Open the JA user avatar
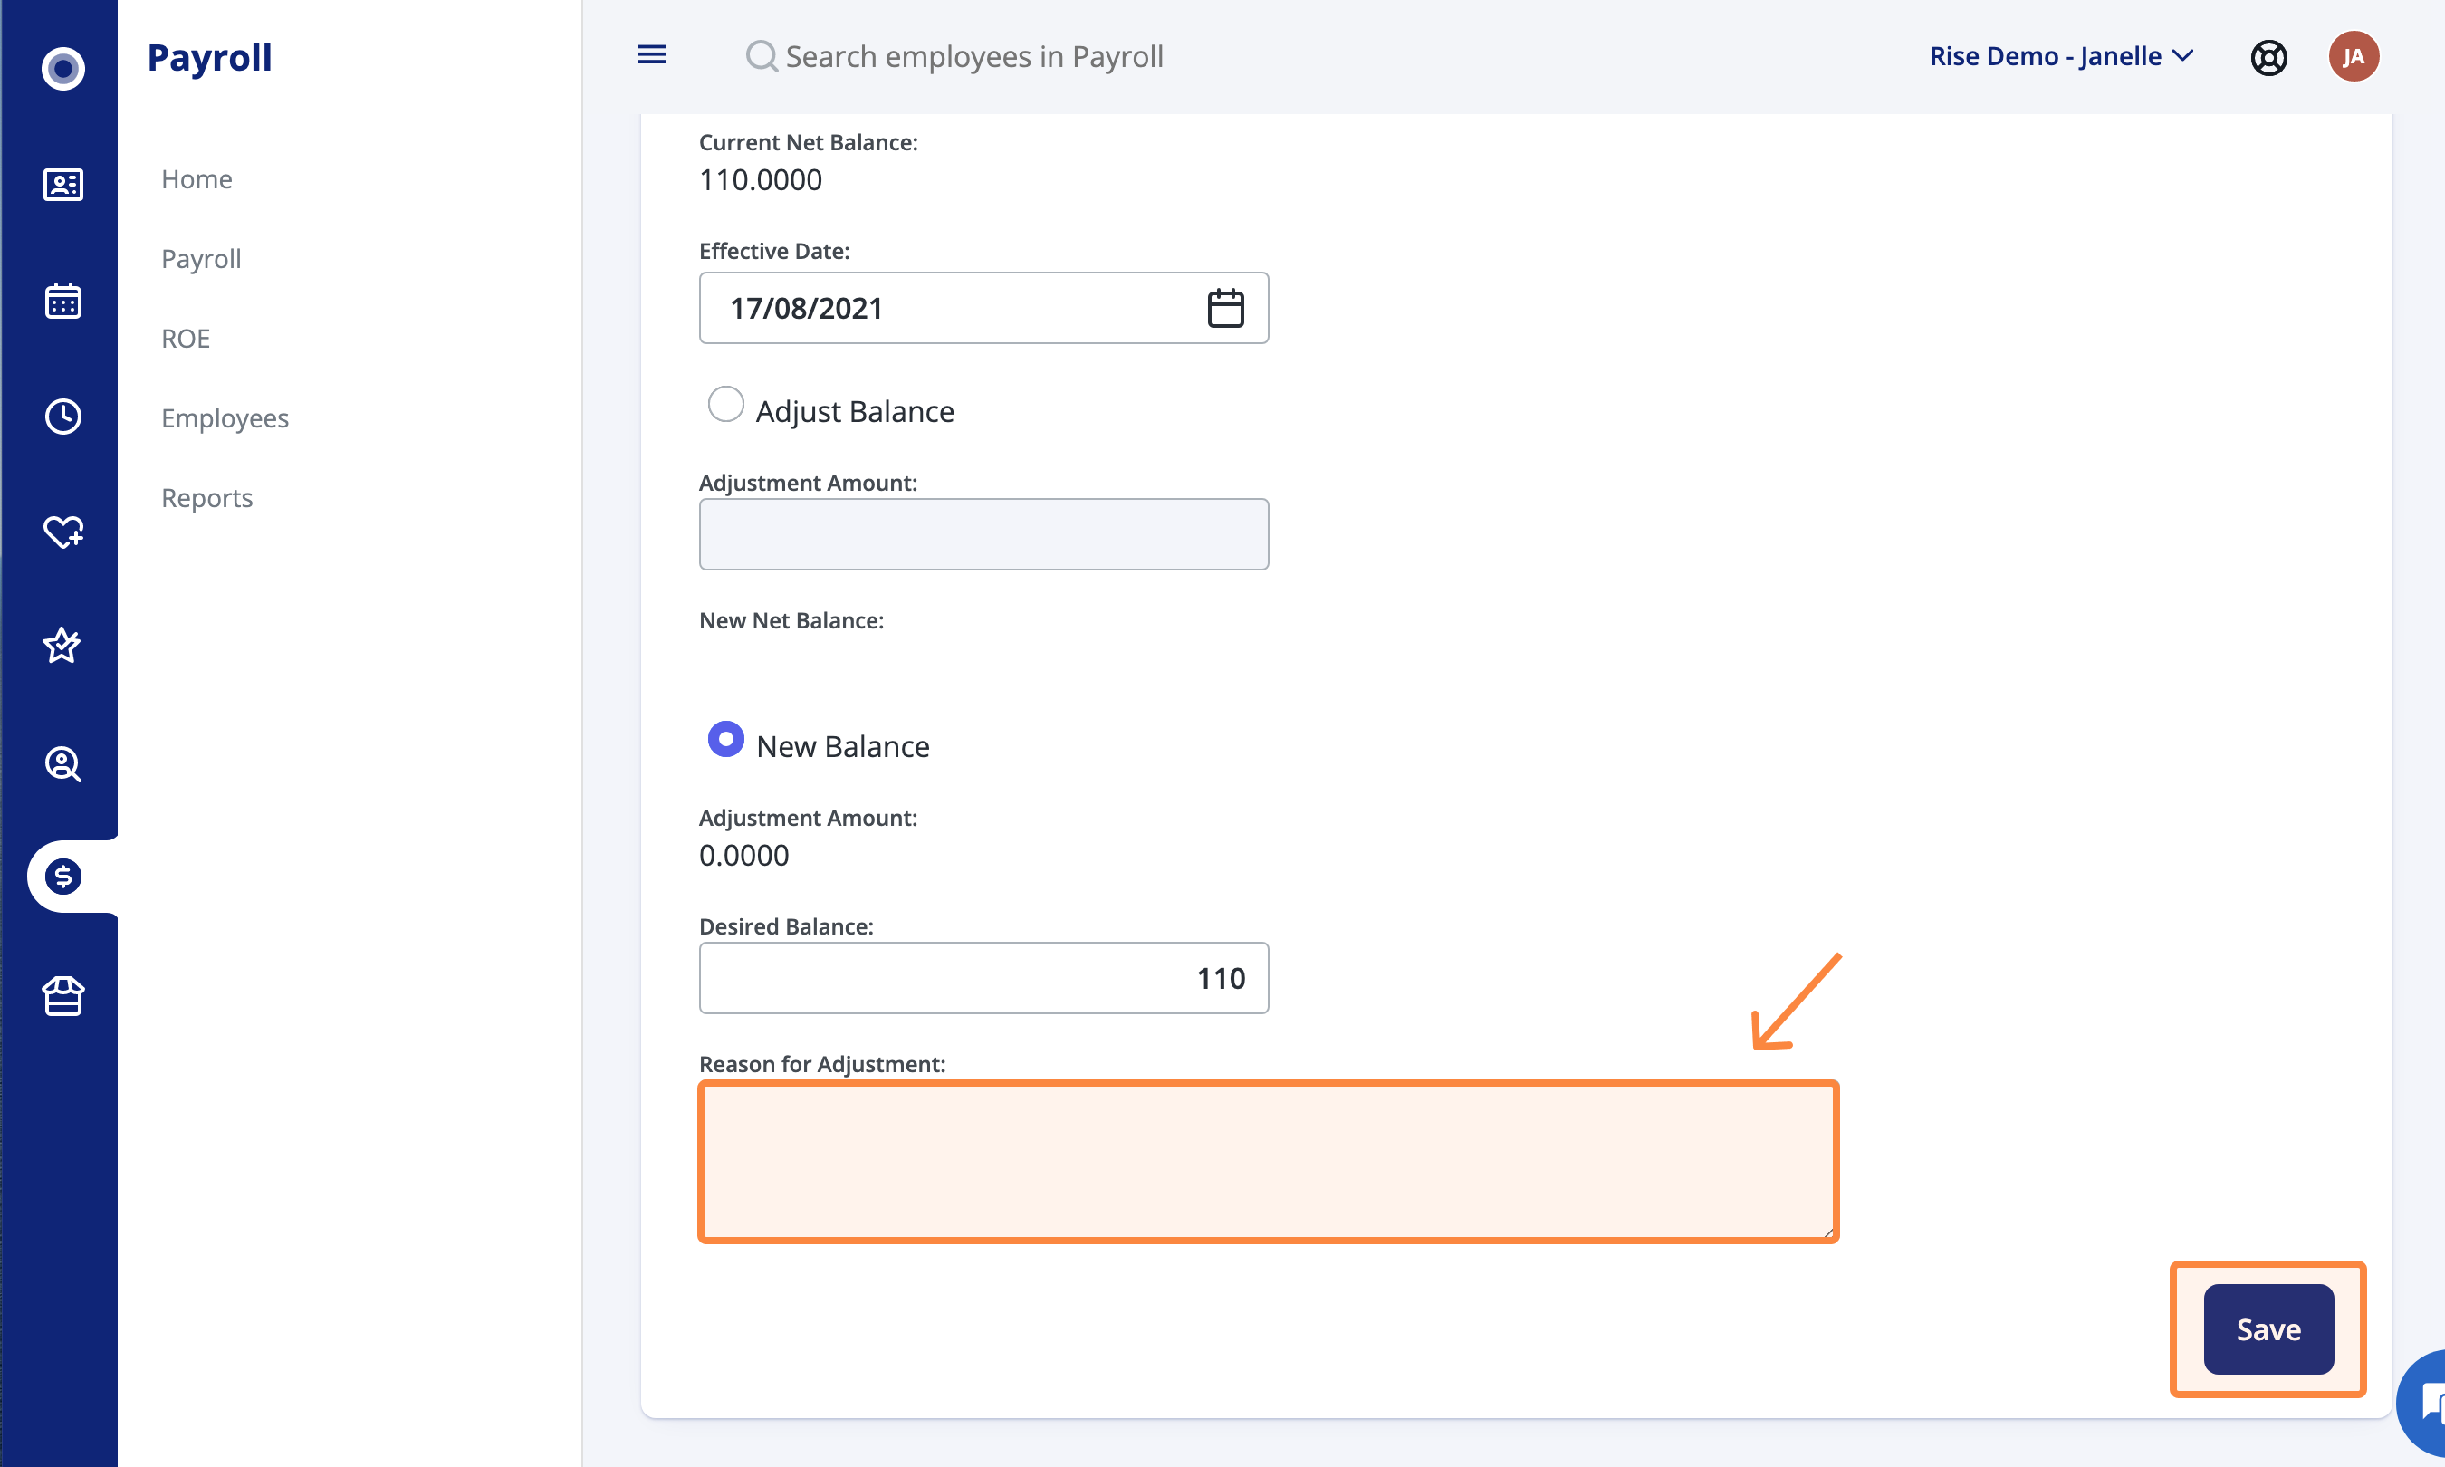Screen dimensions: 2445x1467 [2354, 56]
